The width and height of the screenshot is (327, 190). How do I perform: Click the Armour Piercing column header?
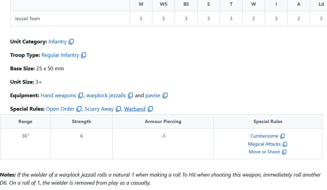(163, 122)
